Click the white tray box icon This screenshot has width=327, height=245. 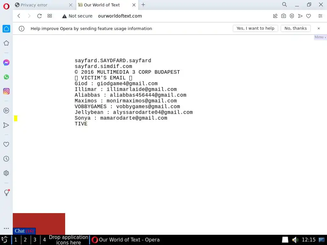(285, 240)
